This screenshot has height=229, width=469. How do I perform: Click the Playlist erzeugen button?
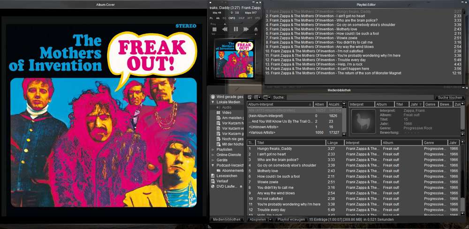[291, 219]
